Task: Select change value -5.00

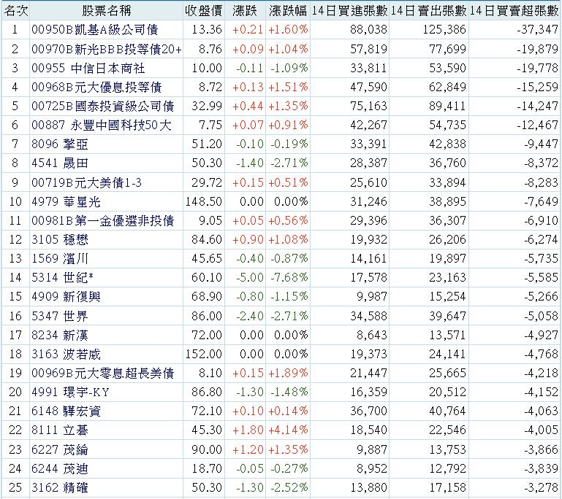Action: pos(250,277)
